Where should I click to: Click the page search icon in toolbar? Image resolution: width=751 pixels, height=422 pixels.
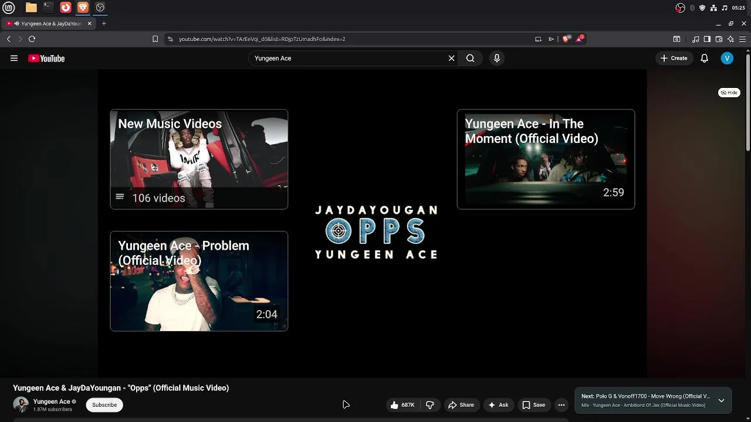[x=676, y=39]
